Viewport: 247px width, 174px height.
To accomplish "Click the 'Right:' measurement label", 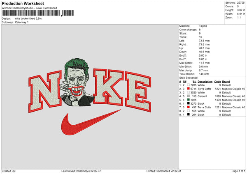I will [x=183, y=44].
